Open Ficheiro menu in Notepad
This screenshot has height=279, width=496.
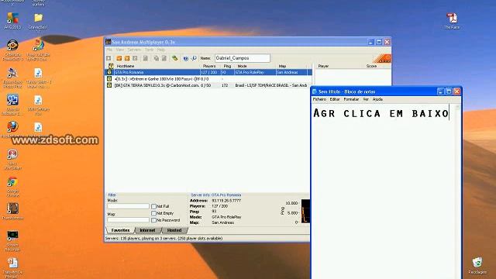319,99
